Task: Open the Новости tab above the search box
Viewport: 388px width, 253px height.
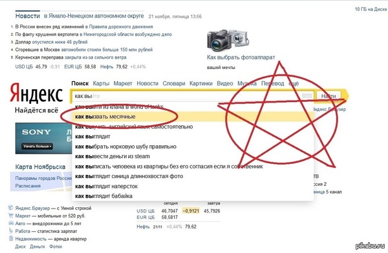Action: tap(147, 83)
